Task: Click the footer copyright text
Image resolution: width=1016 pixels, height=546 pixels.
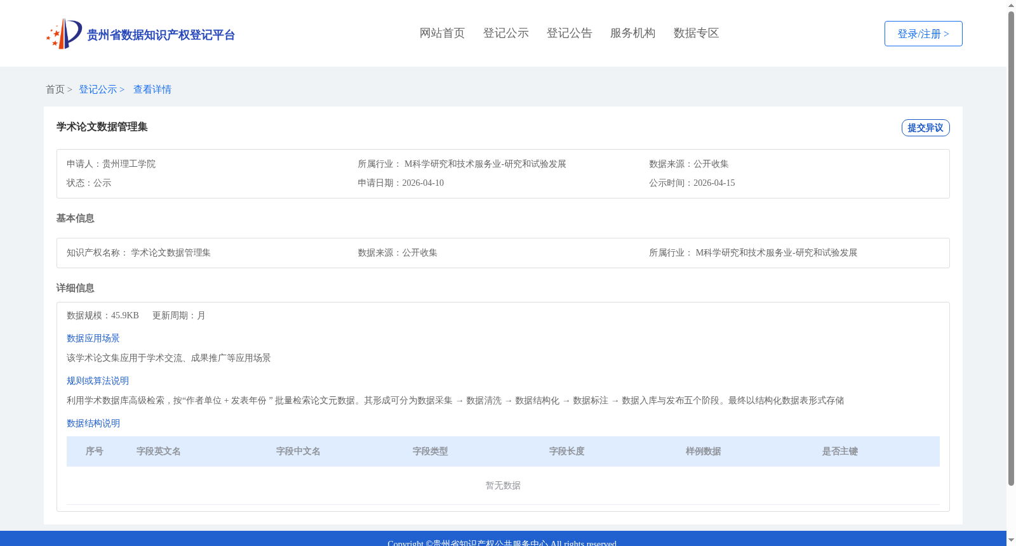Action: (502, 543)
